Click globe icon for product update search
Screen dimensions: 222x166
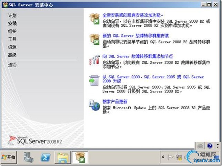pos(94,105)
